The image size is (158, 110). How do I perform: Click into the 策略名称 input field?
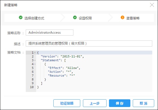(50, 33)
